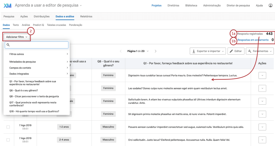The image size is (275, 146).
Task: Select the 2-4 anos row checkbox
Action: 8,140
